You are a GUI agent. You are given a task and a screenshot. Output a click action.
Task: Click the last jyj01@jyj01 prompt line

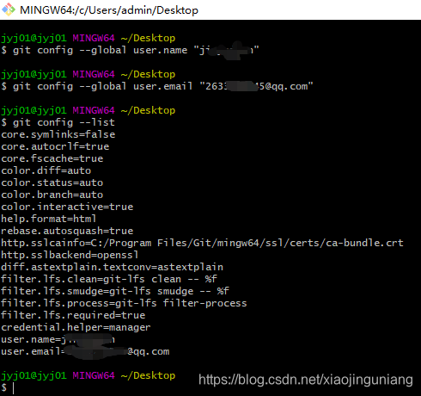[x=88, y=375]
